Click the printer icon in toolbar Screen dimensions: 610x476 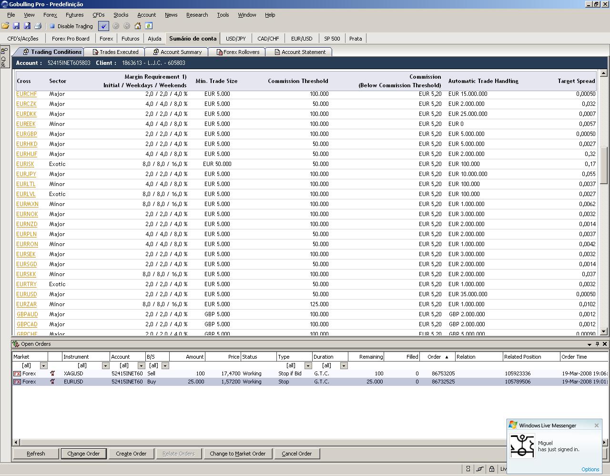tap(38, 26)
